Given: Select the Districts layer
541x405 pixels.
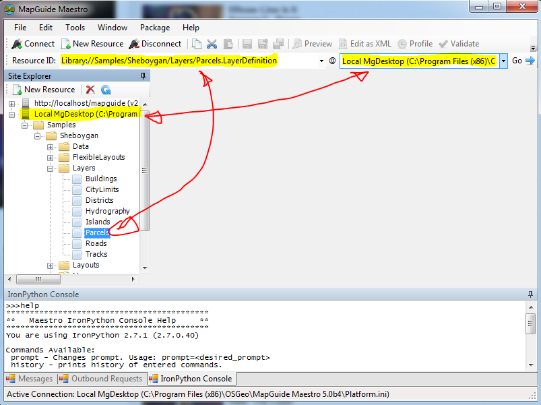Looking at the screenshot, I should click(x=99, y=200).
